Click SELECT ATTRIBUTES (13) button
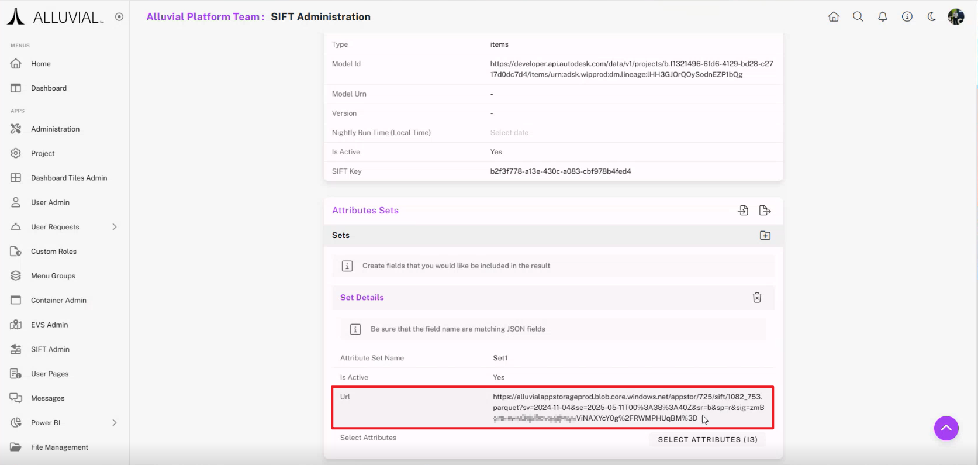The height and width of the screenshot is (465, 978). click(x=707, y=439)
